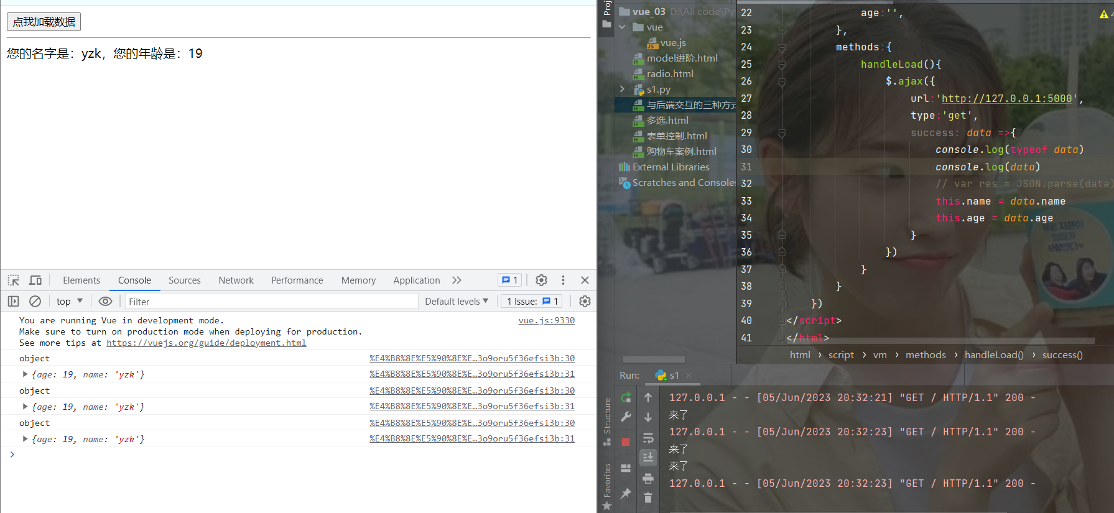
Task: Open the Project tool window folder icon
Action: (x=606, y=24)
